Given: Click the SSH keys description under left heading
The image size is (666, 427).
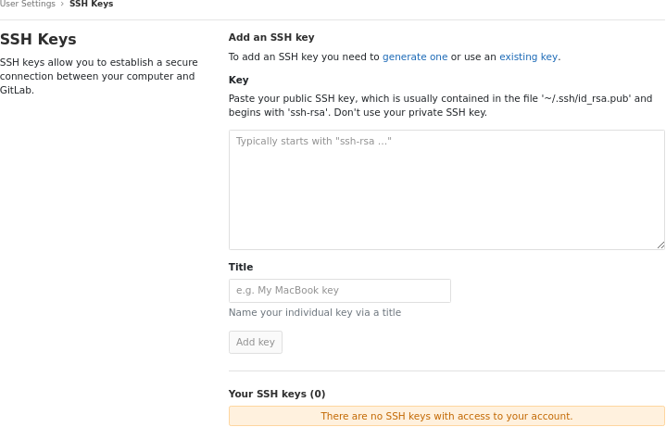Looking at the screenshot, I should 97,76.
